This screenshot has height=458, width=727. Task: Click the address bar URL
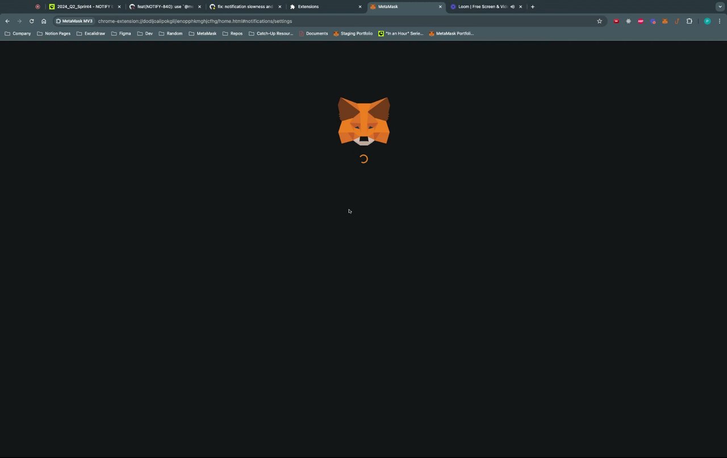coord(195,21)
